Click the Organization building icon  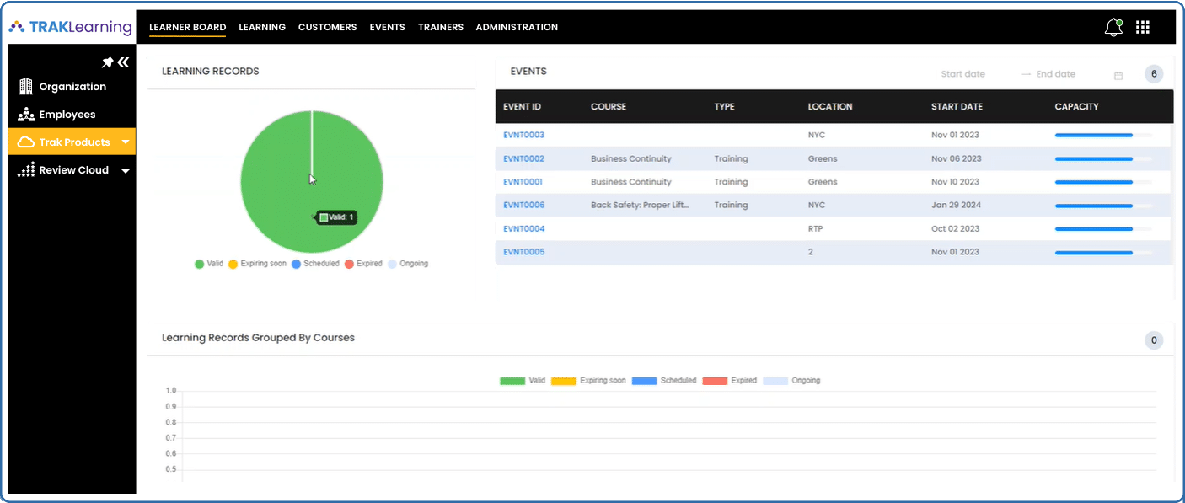(x=25, y=87)
